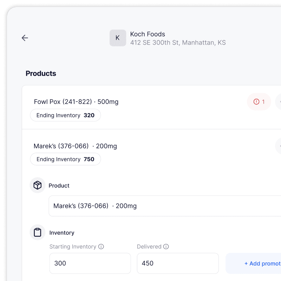Open the Product selector showing Marek's 200mg
This screenshot has width=281, height=281.
tap(165, 206)
